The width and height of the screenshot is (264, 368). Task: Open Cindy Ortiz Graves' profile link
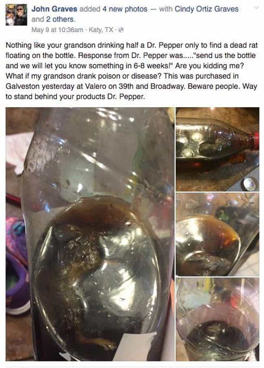coord(207,9)
